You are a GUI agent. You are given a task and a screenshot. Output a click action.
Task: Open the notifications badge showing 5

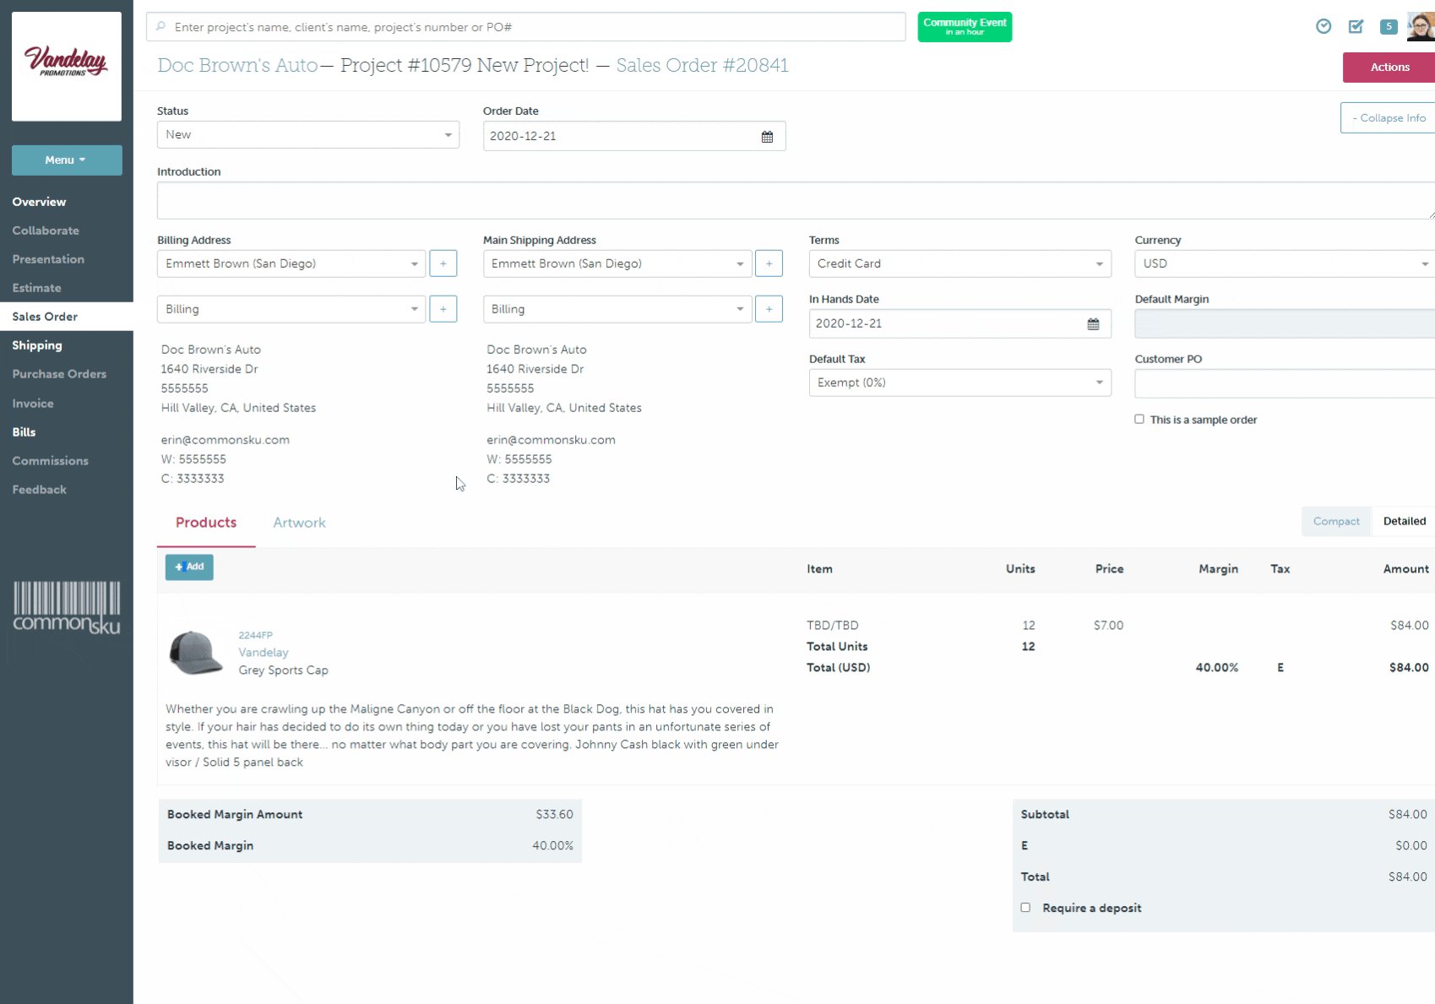click(x=1389, y=27)
